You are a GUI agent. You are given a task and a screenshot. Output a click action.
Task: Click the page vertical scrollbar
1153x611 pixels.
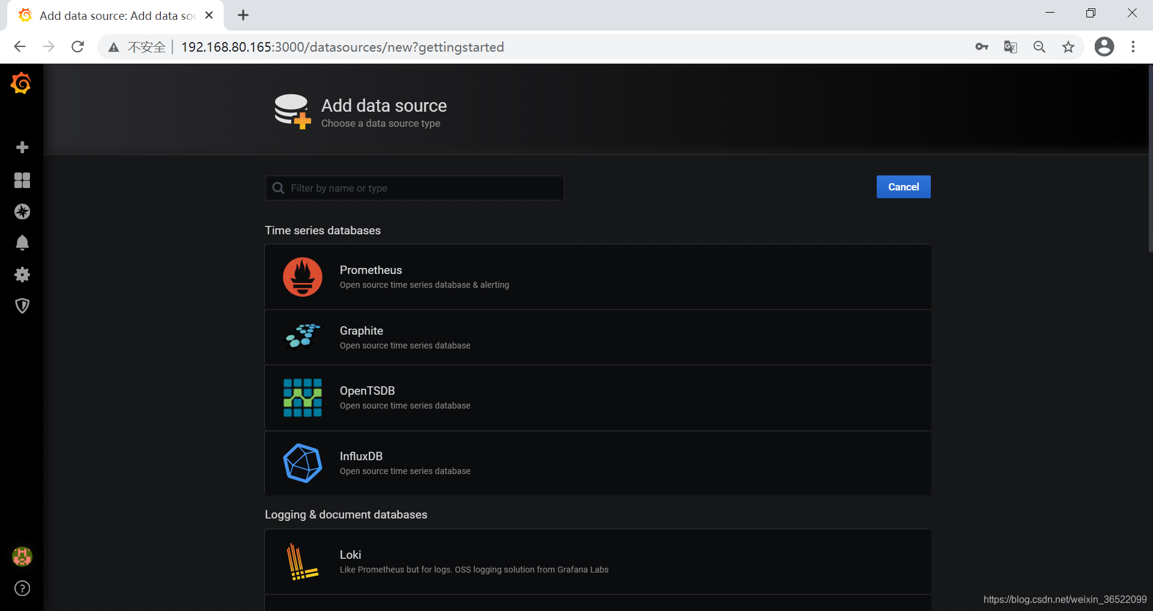point(1150,159)
